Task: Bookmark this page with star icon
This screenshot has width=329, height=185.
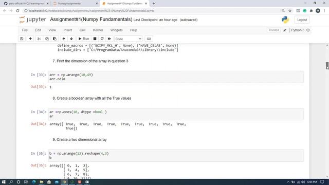Action: click(290, 11)
